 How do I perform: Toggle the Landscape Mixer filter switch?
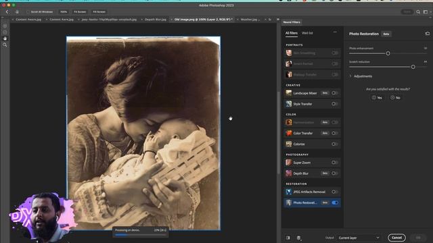(334, 93)
